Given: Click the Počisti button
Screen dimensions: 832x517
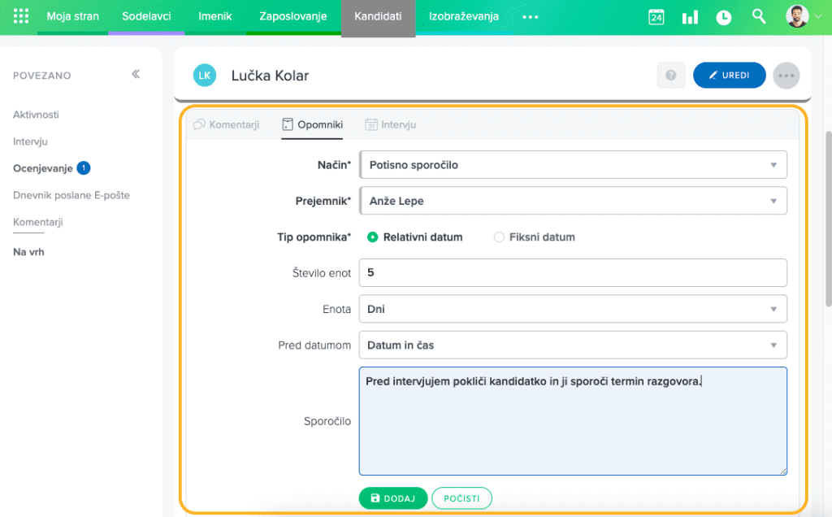Looking at the screenshot, I should click(x=461, y=498).
